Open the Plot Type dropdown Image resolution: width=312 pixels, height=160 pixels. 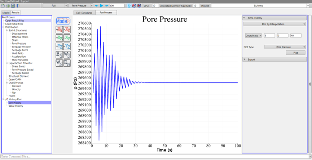pyautogui.click(x=285, y=47)
